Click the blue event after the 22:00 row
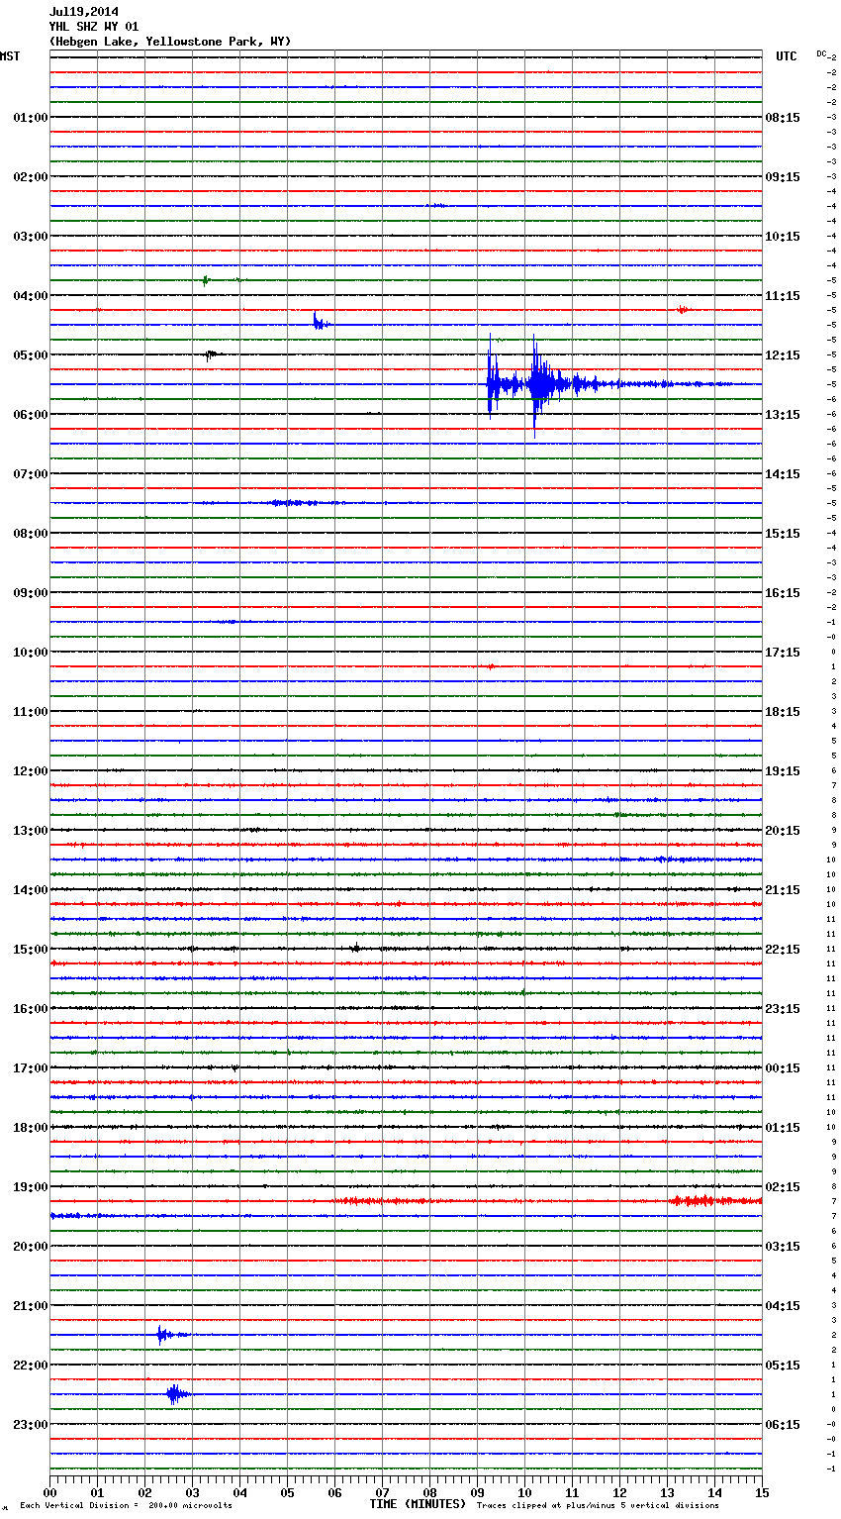The image size is (841, 1519). tap(176, 1394)
